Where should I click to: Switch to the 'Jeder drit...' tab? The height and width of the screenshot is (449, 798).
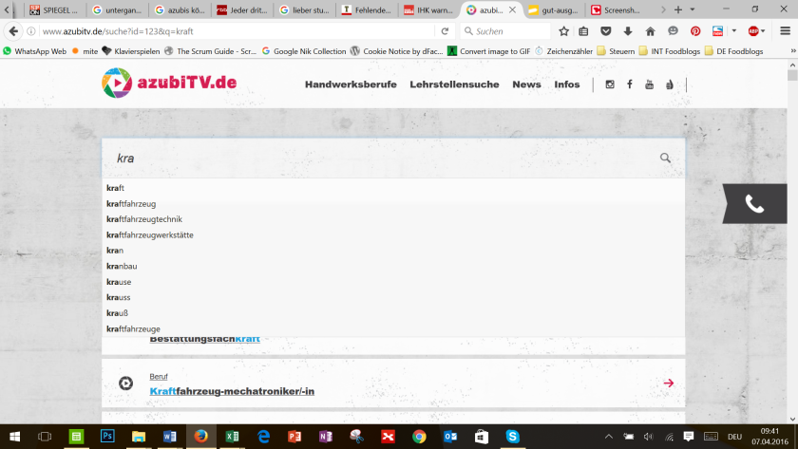click(x=241, y=9)
